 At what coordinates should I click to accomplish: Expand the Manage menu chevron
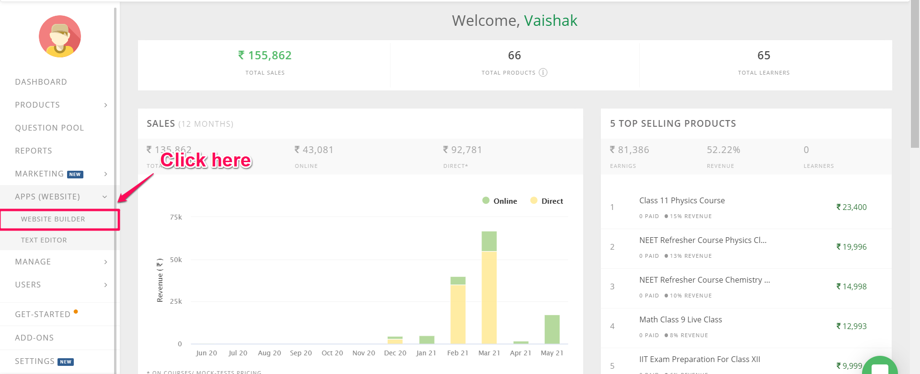[105, 262]
